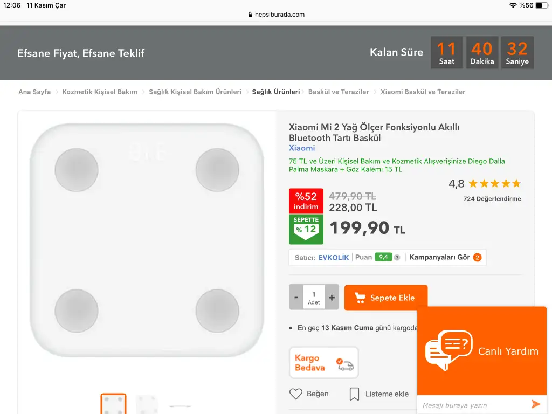The image size is (552, 414).
Task: Go to Baskül ve Teraziler breadcrumb
Action: (339, 92)
